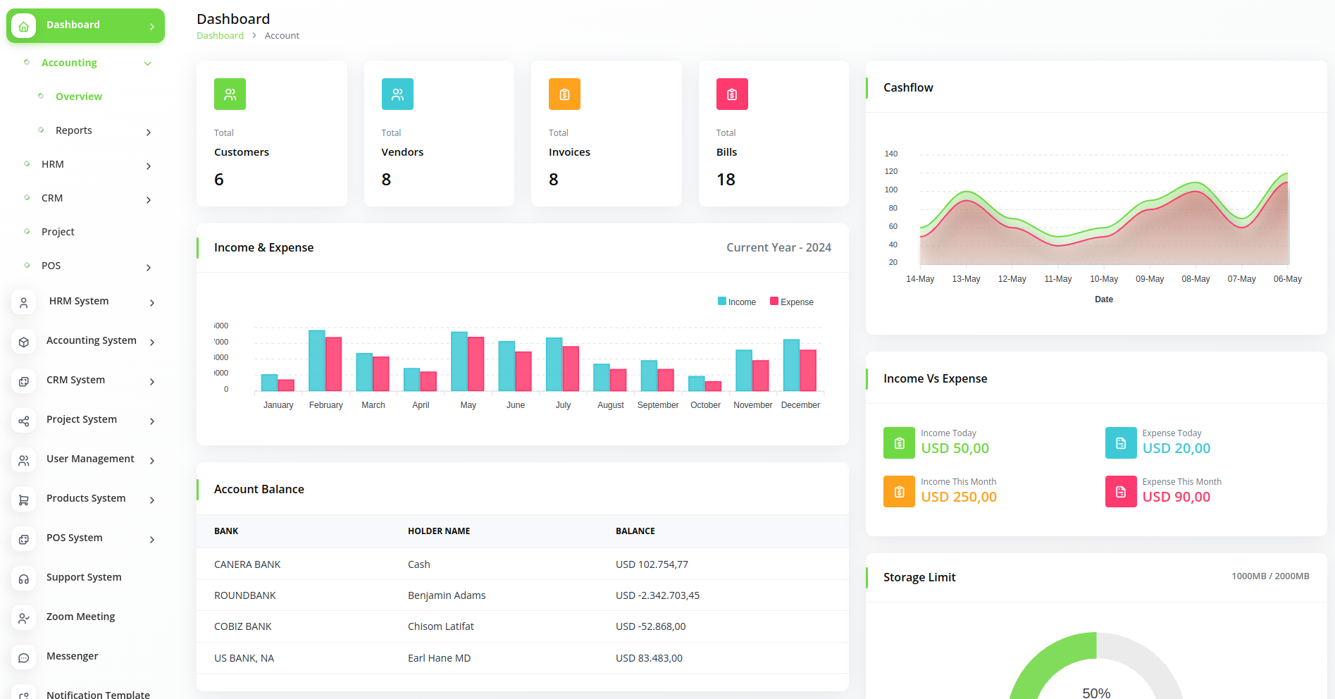Open the Messenger chat icon
This screenshot has height=699, width=1335.
click(24, 657)
